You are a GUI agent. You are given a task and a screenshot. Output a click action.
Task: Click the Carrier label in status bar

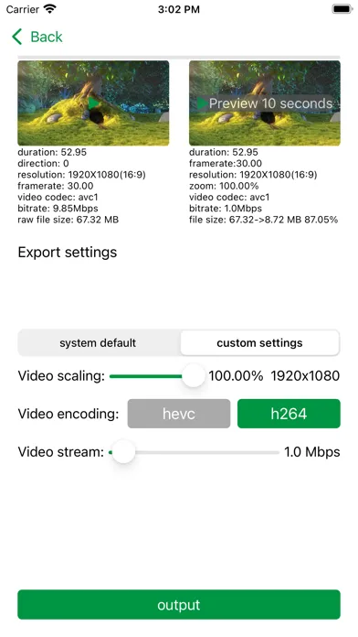point(23,9)
